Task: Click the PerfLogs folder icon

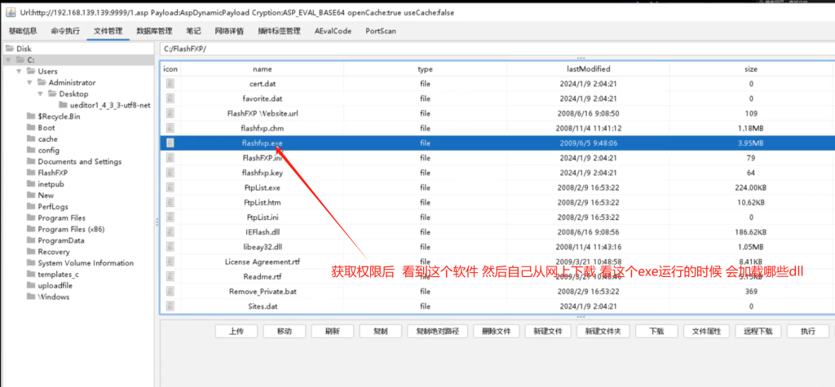Action: pos(31,207)
